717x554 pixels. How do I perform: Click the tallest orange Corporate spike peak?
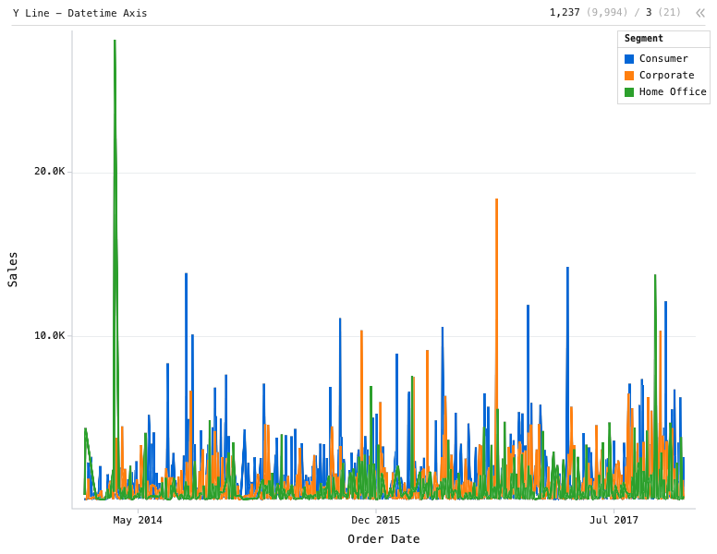tap(496, 199)
